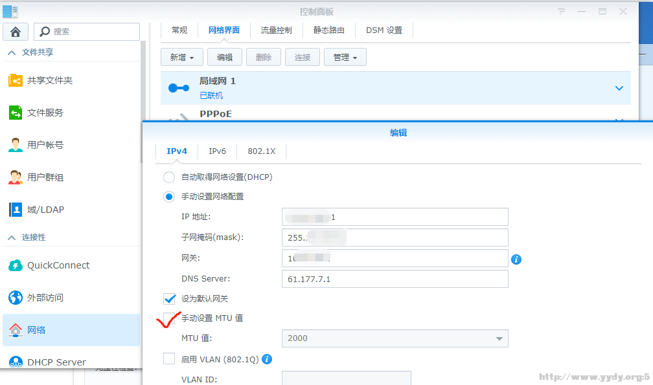
Task: Select the Network (网络) house icon
Action: 16,330
